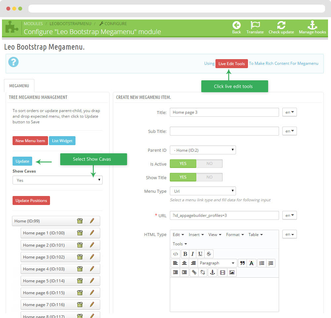Apply strikethrough in the editor toolbar

(x=209, y=254)
